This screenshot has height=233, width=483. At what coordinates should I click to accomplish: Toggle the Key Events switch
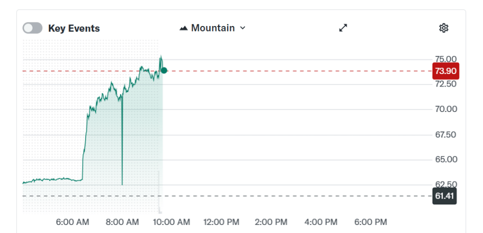click(x=33, y=28)
